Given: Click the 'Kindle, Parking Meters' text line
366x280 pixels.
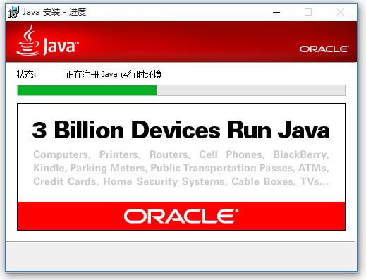Looking at the screenshot, I should click(x=89, y=168).
